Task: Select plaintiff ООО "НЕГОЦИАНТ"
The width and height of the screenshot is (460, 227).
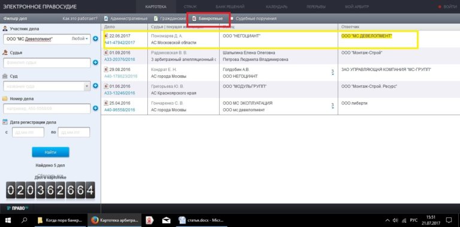Action: [241, 36]
